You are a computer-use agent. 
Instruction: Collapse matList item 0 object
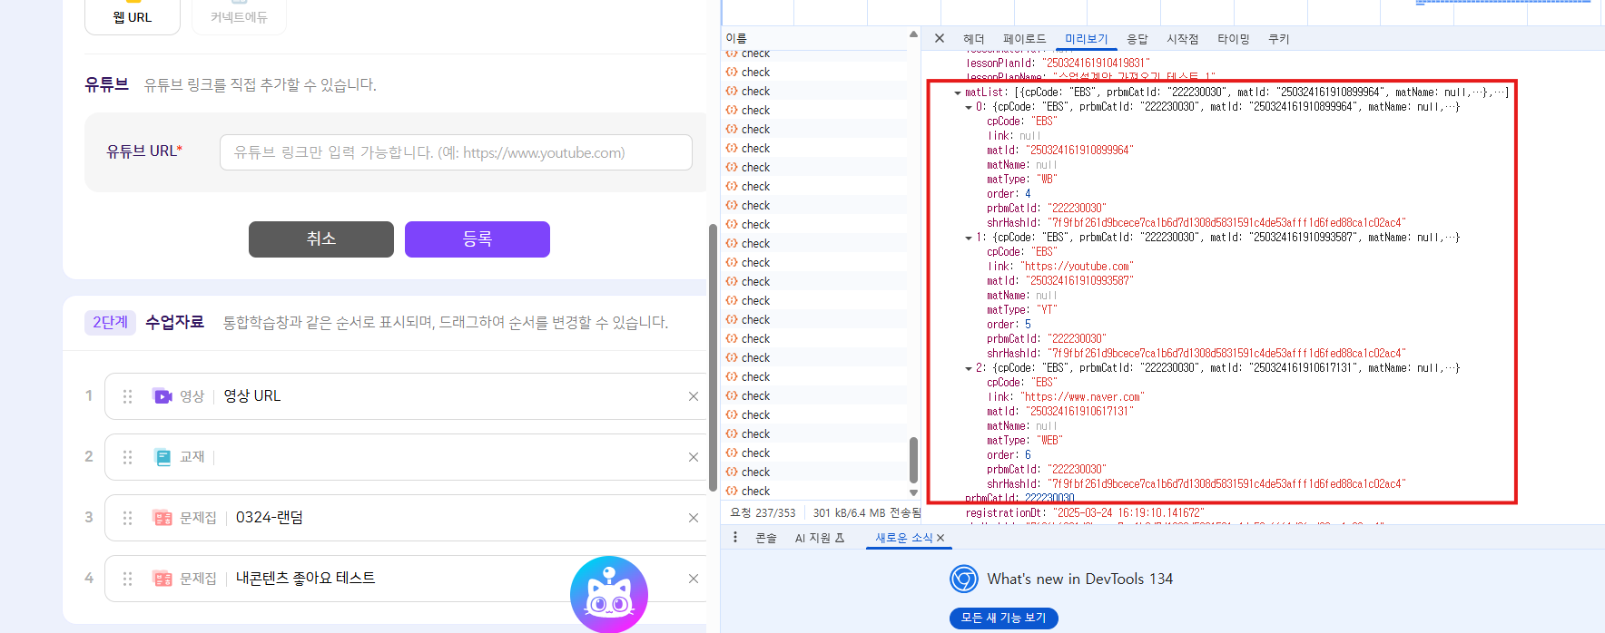click(x=969, y=107)
